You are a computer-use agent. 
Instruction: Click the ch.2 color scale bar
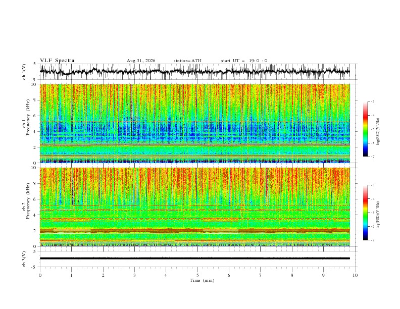coord(366,213)
